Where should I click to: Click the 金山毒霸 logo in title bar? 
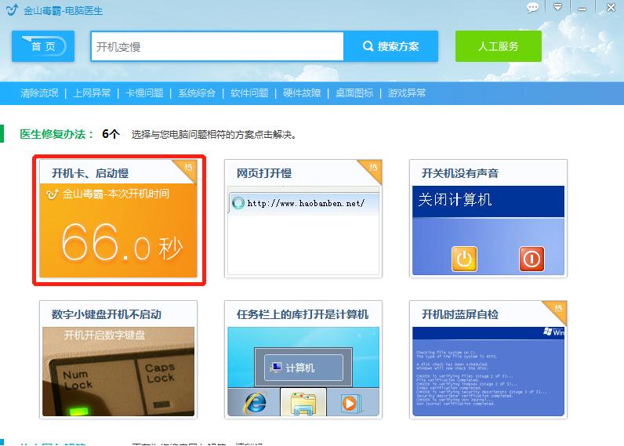13,9
